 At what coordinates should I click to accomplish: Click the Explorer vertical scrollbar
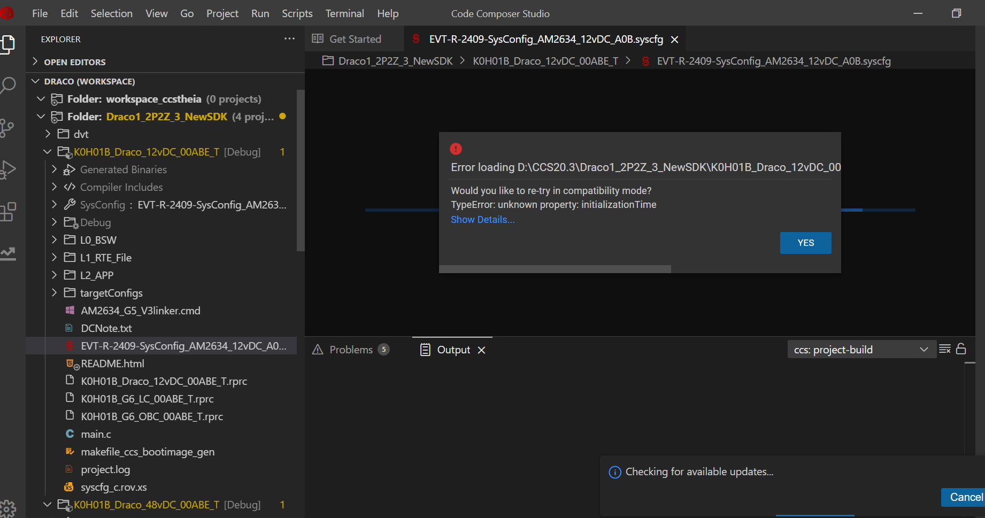(301, 171)
